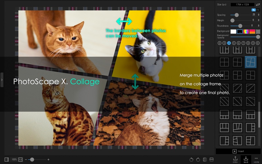Expand the left side panel arrow

click(2, 80)
